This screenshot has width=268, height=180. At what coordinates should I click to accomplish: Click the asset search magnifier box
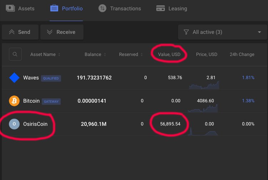15,54
